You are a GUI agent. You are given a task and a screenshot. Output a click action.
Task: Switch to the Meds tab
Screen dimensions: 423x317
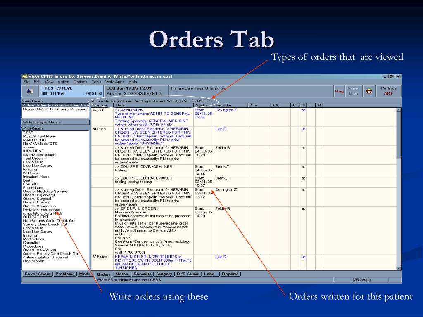85,274
